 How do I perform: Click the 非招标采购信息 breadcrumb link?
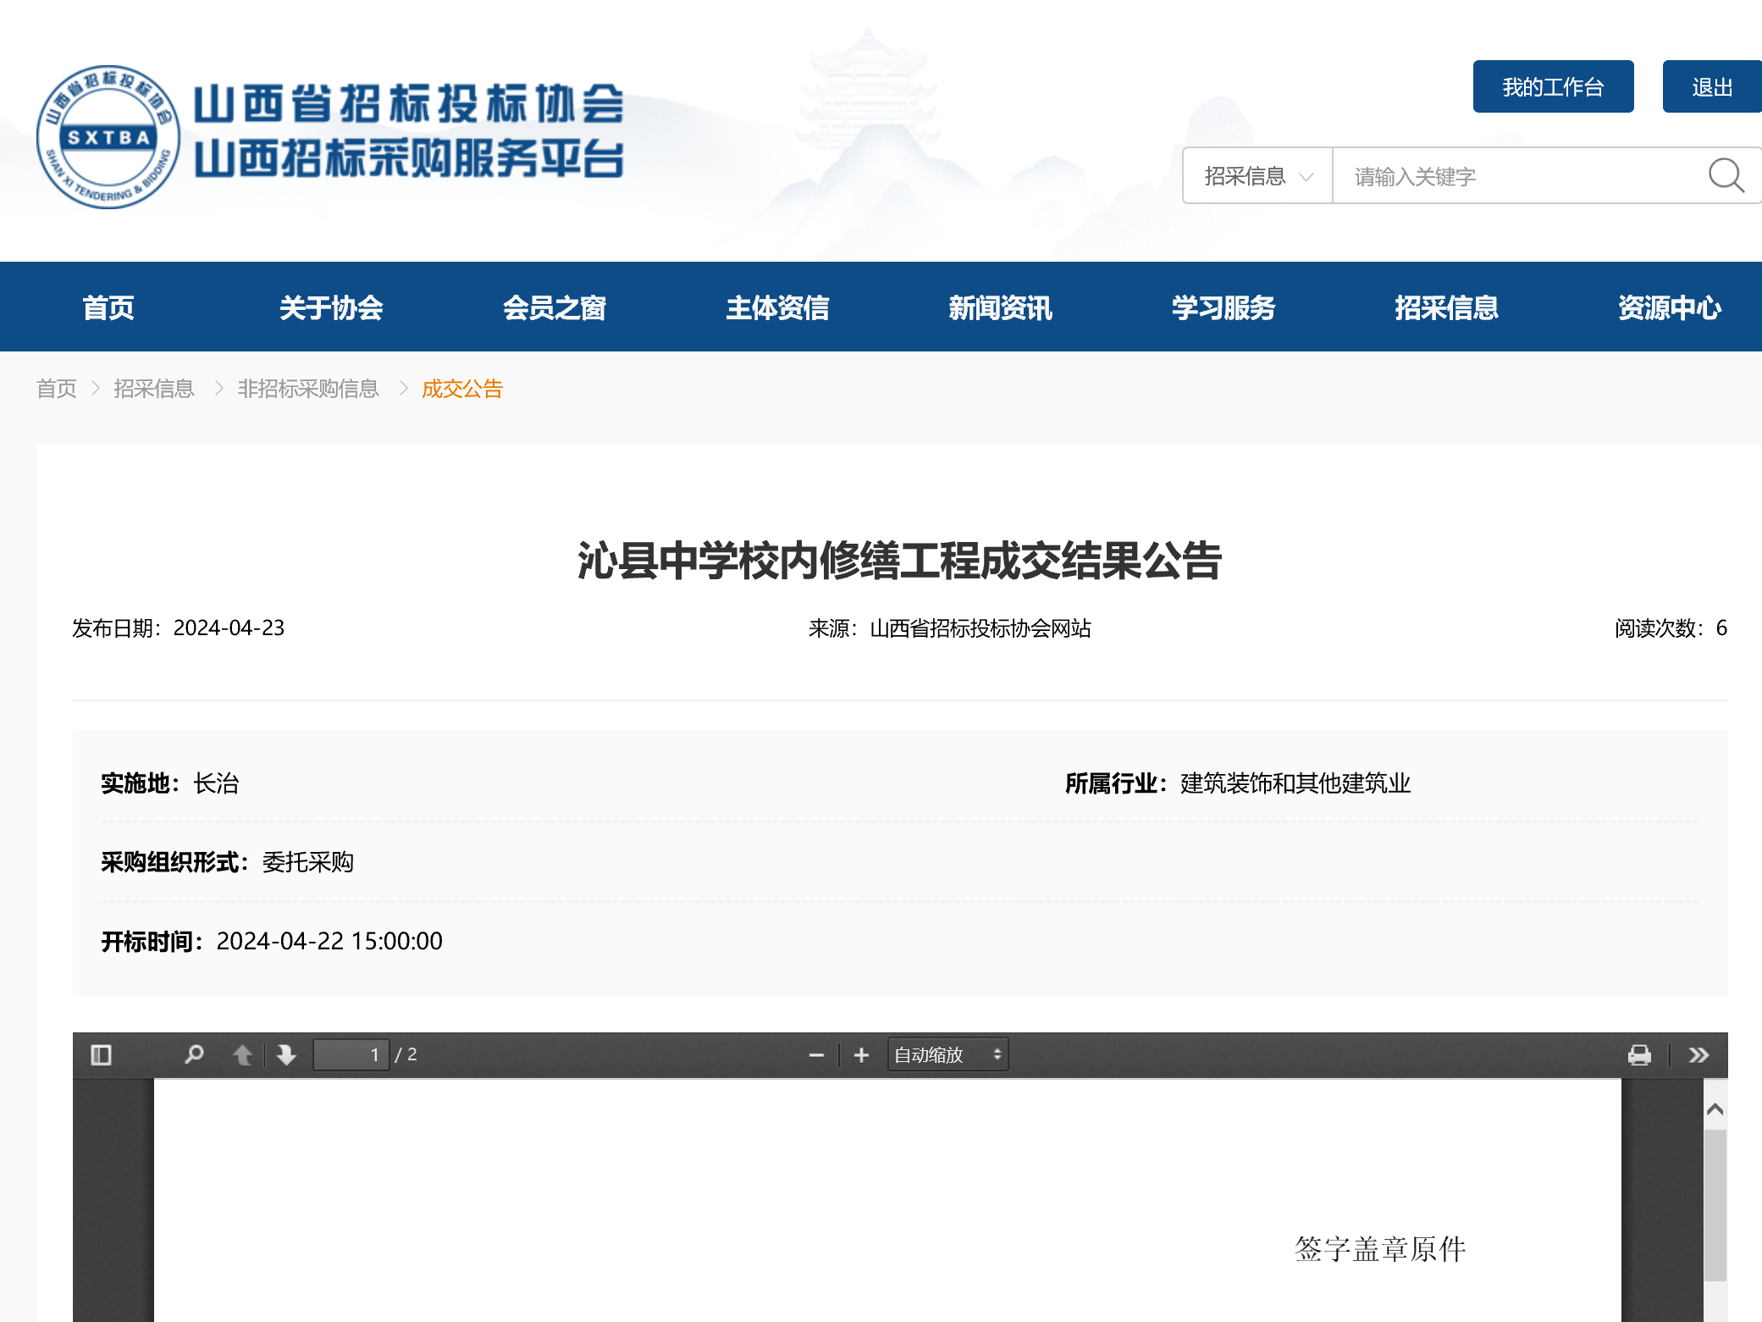pyautogui.click(x=308, y=389)
